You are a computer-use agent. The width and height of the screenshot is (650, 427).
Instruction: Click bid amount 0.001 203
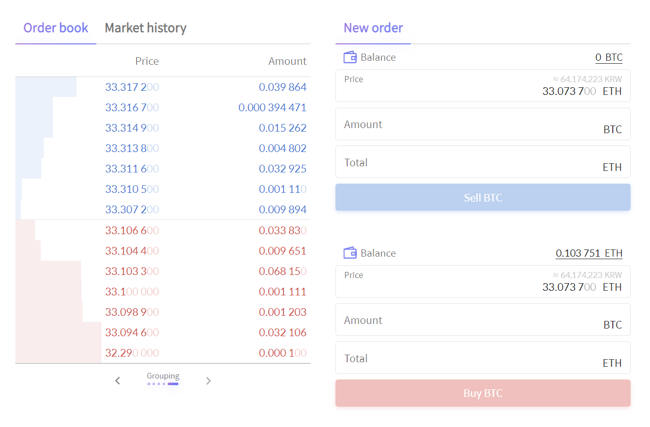pyautogui.click(x=283, y=312)
